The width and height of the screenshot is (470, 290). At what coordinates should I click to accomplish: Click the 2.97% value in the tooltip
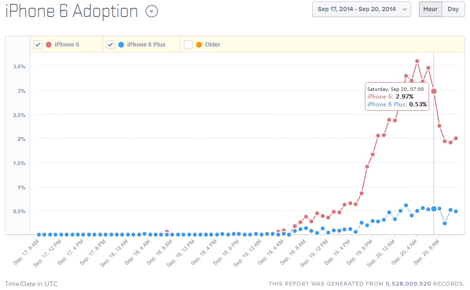click(x=405, y=96)
